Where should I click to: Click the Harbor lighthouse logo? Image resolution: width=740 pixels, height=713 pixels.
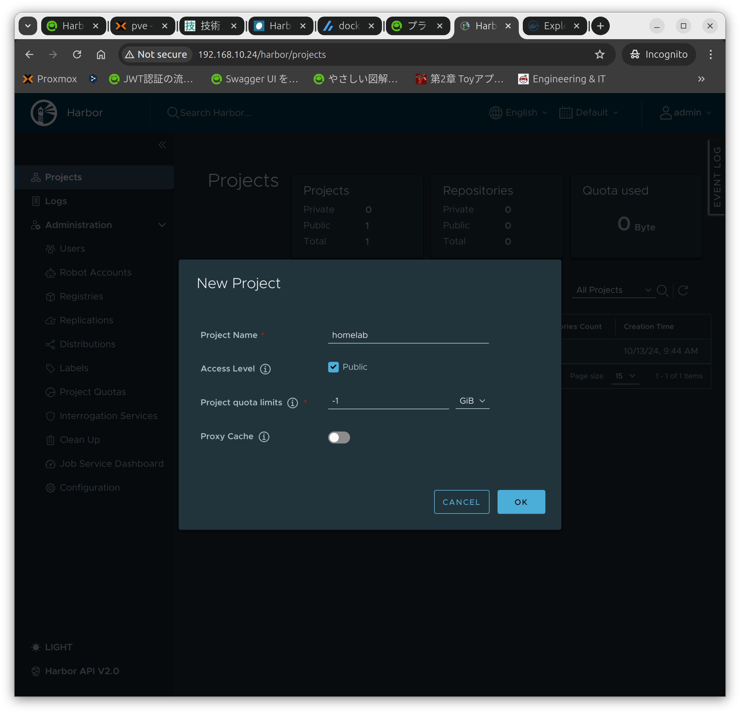point(44,113)
